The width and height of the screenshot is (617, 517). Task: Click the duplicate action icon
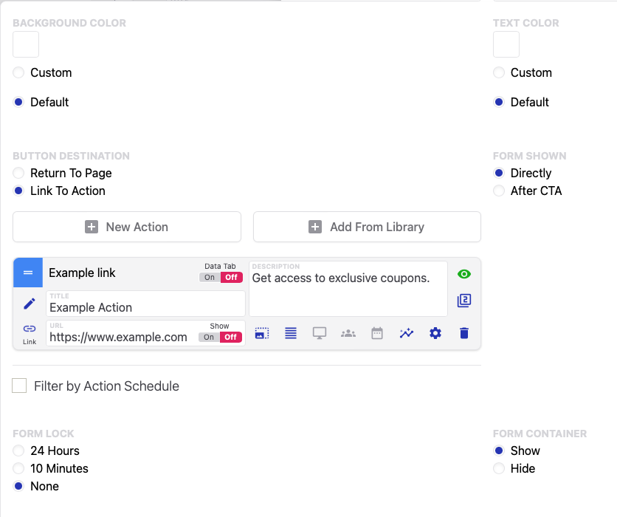pyautogui.click(x=464, y=301)
